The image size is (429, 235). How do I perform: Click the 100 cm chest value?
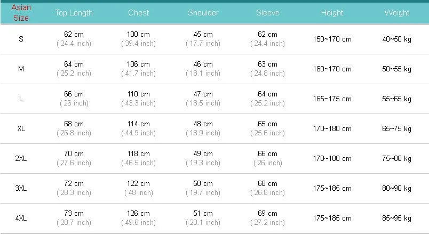click(x=138, y=35)
